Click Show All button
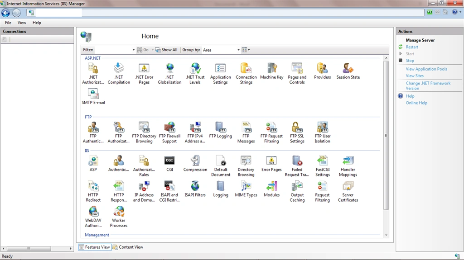This screenshot has height=260, width=464. pos(167,50)
